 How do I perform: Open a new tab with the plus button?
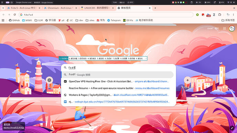[x=155, y=8]
